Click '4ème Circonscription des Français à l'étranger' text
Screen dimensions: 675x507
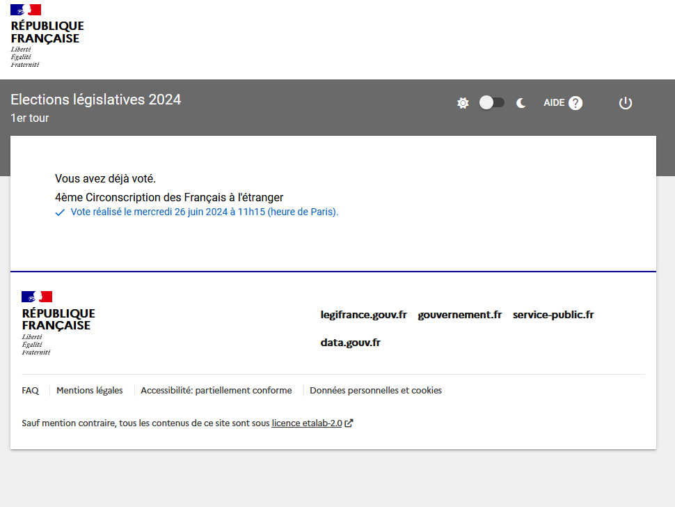(x=169, y=197)
